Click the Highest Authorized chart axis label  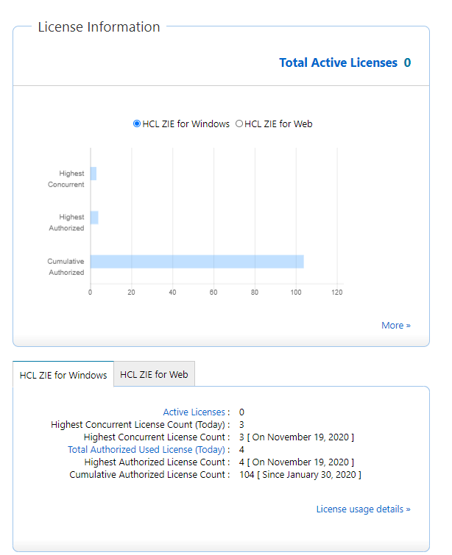(x=67, y=222)
